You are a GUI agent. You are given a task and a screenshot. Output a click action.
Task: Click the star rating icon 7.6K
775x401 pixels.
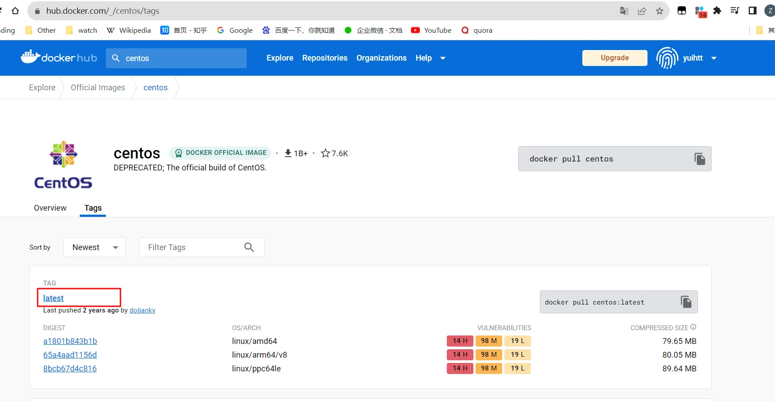[325, 153]
